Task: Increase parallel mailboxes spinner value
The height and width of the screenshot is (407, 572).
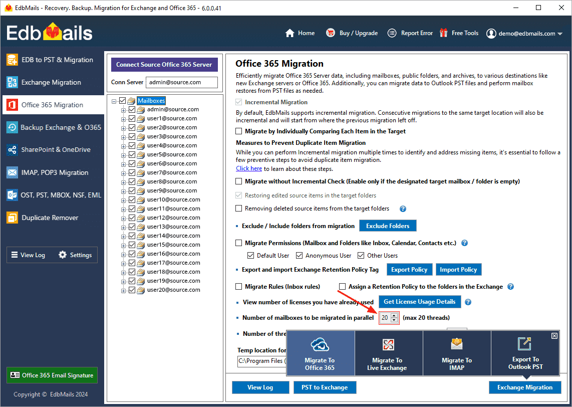Action: coord(394,316)
